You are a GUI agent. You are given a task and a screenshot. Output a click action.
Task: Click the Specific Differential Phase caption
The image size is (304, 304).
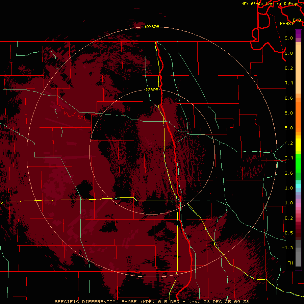coord(152,302)
